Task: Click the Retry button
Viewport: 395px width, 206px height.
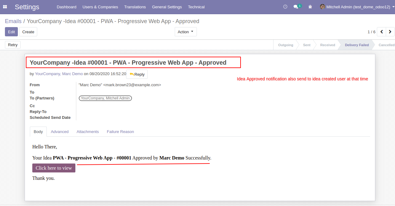Action: (x=13, y=45)
